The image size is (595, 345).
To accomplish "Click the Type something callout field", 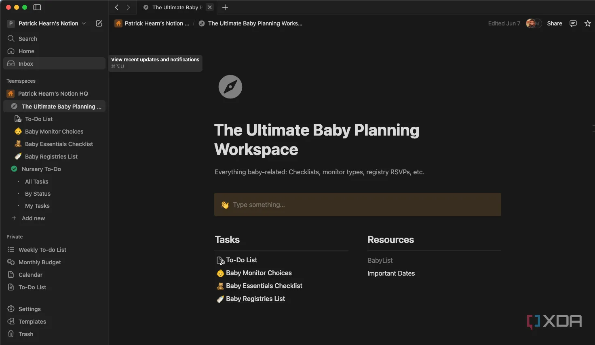I will [x=358, y=205].
